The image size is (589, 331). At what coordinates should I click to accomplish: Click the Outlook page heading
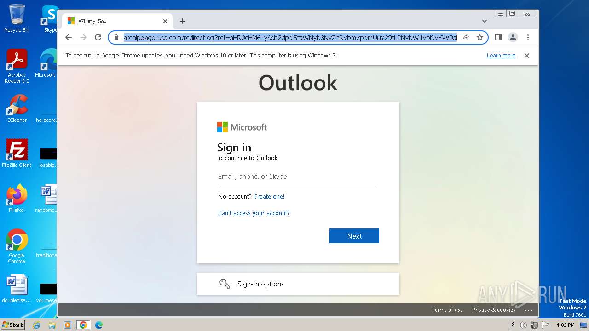[298, 83]
